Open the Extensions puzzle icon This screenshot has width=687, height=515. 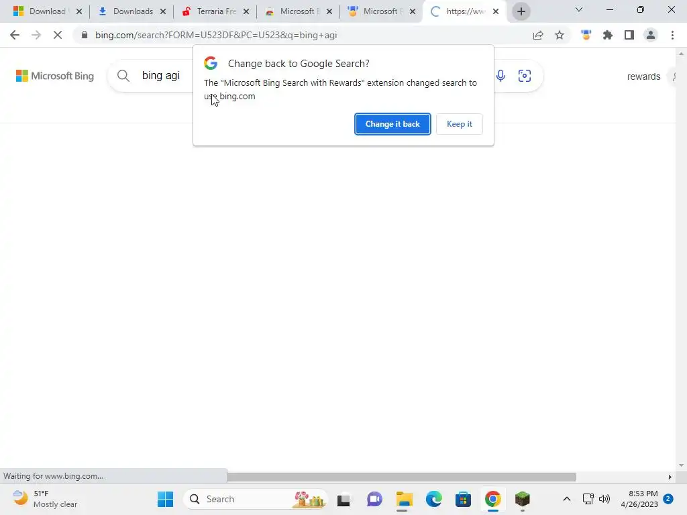pyautogui.click(x=608, y=35)
